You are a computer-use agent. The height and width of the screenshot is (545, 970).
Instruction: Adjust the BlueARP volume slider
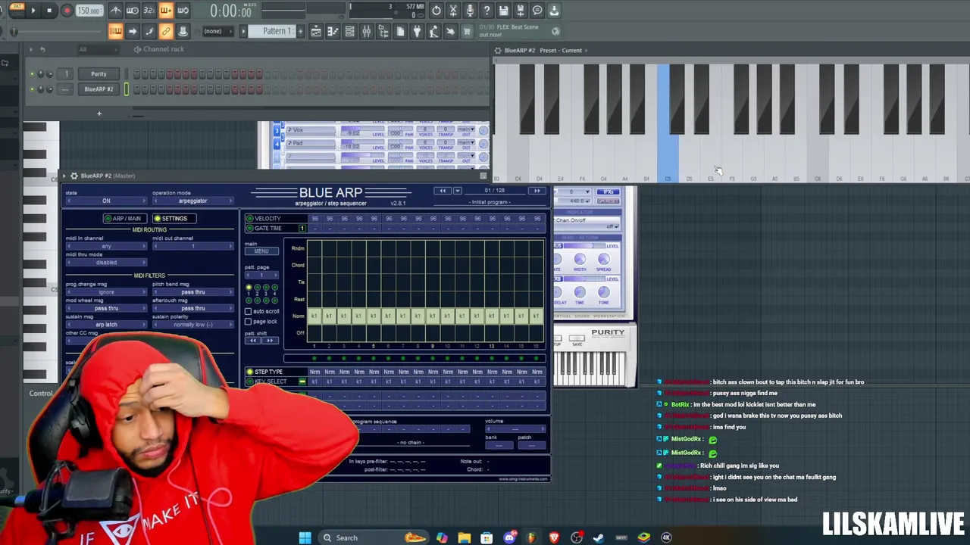515,428
